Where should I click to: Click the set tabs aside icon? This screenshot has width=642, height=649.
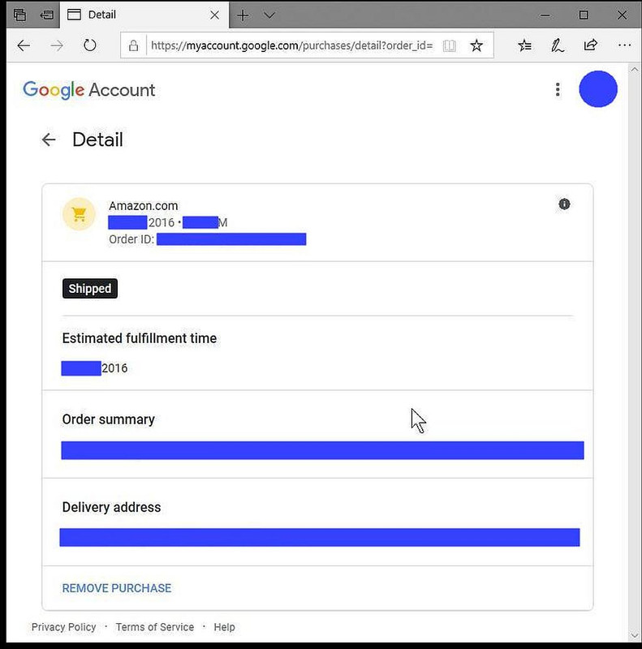[x=47, y=15]
